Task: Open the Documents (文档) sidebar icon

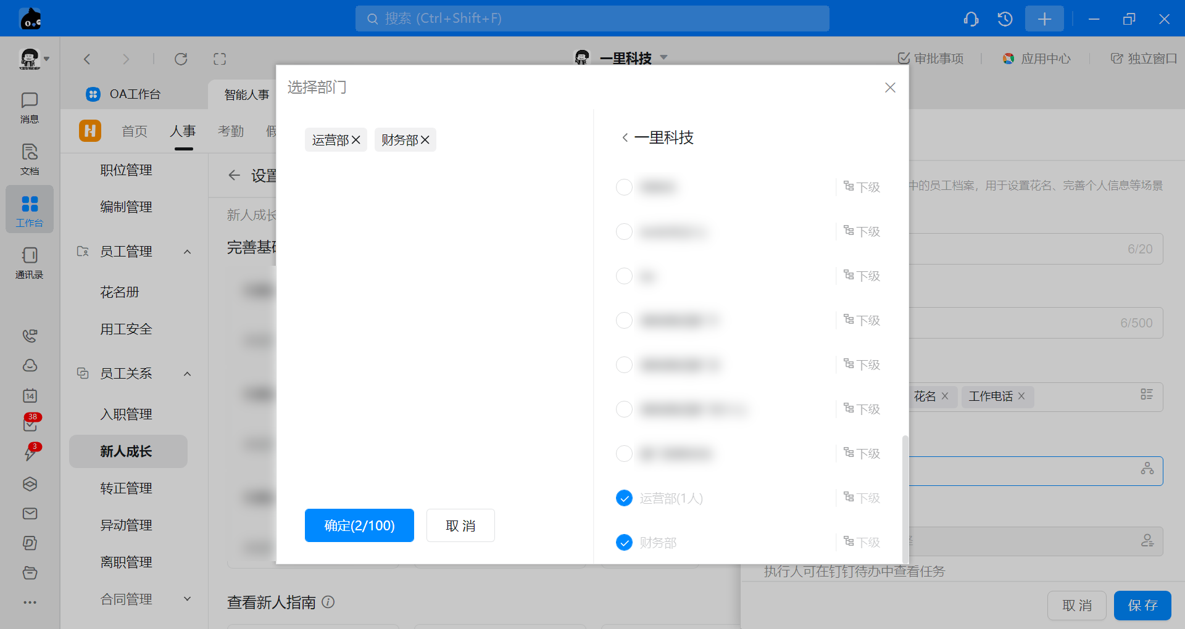Action: (x=29, y=159)
